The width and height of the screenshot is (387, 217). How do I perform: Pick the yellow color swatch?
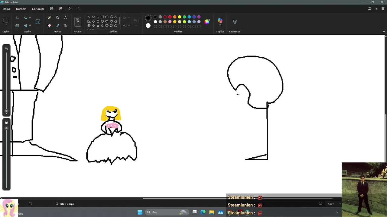coord(180,17)
